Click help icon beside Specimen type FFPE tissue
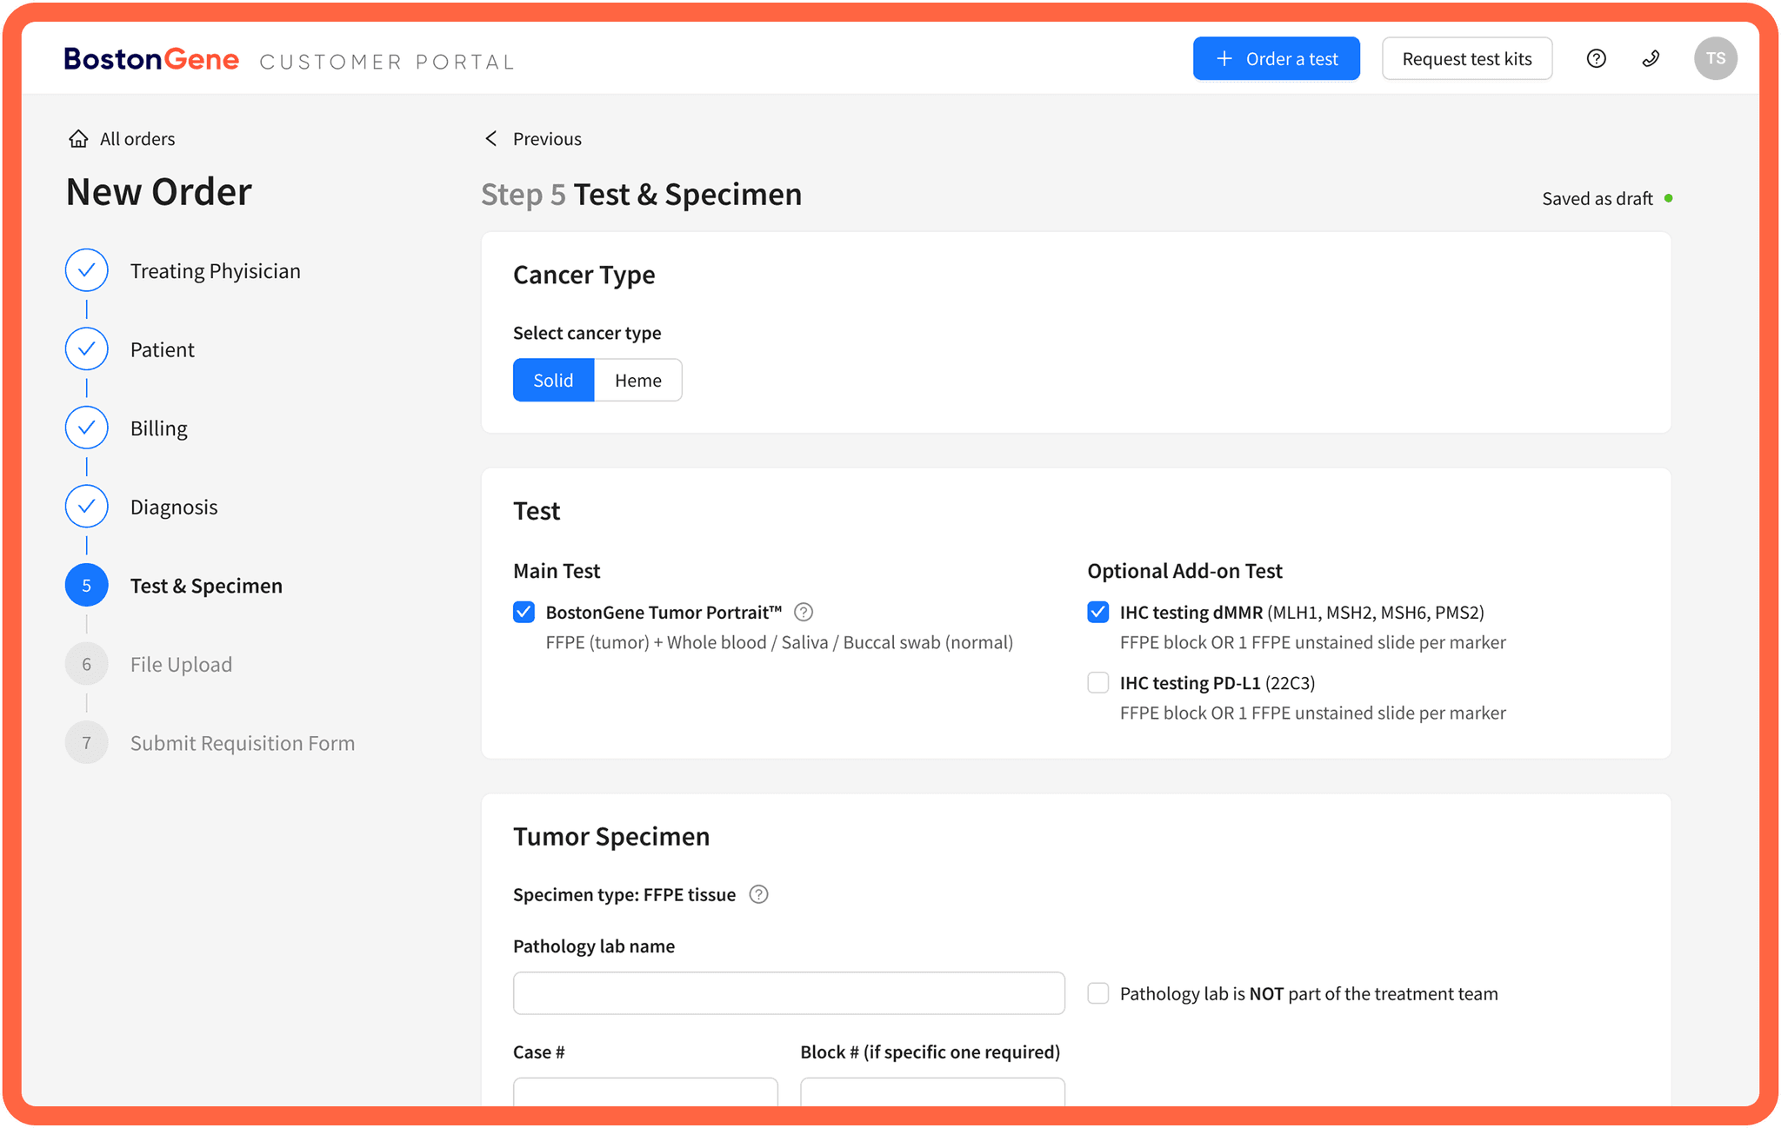The width and height of the screenshot is (1781, 1128). (x=758, y=894)
